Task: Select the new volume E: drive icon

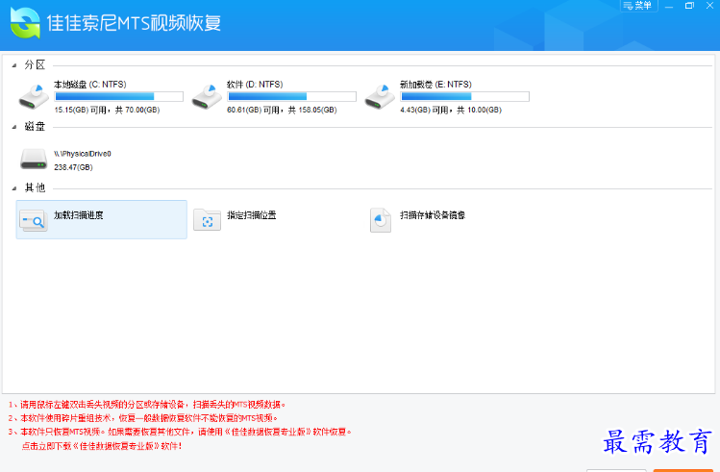Action: (x=380, y=97)
